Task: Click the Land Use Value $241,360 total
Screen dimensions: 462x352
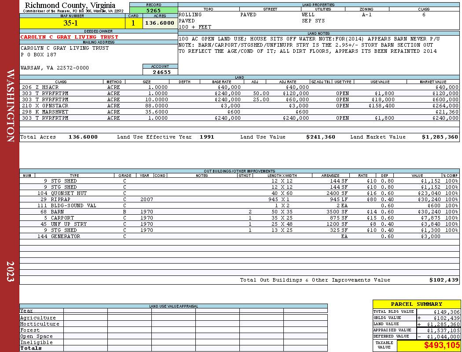Action: (321, 137)
